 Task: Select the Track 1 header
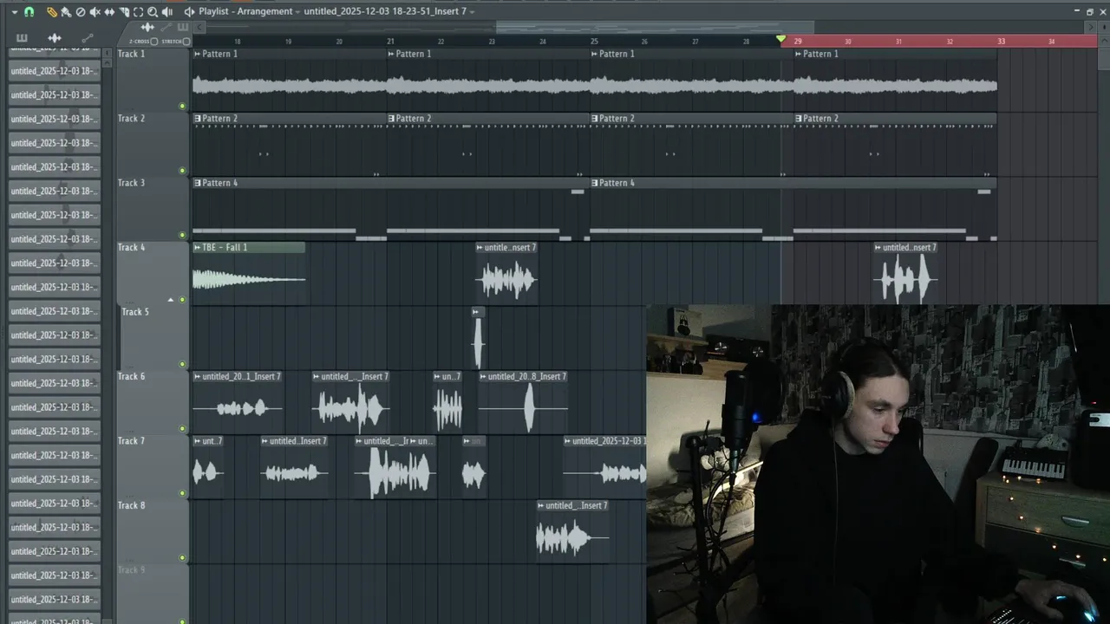(x=153, y=80)
